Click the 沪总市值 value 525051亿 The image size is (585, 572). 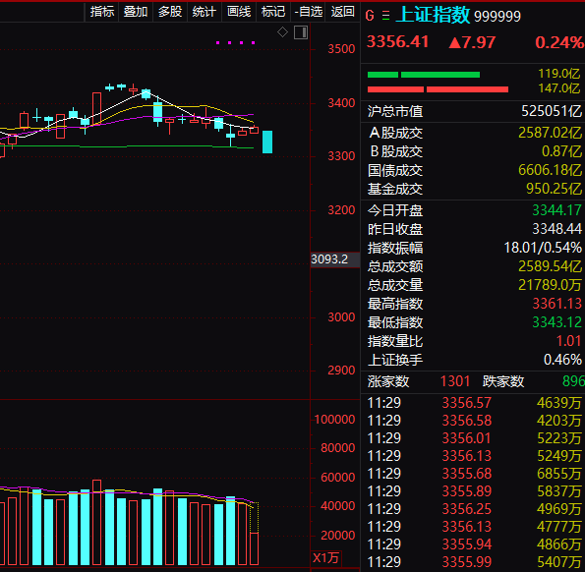pos(551,111)
